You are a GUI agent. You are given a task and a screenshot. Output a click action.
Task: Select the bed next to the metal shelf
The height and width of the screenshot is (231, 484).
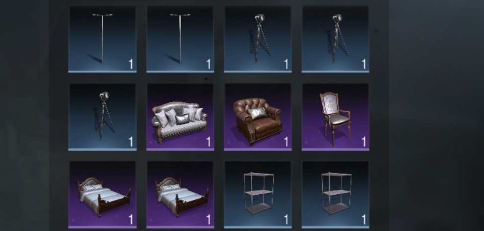[x=180, y=195]
